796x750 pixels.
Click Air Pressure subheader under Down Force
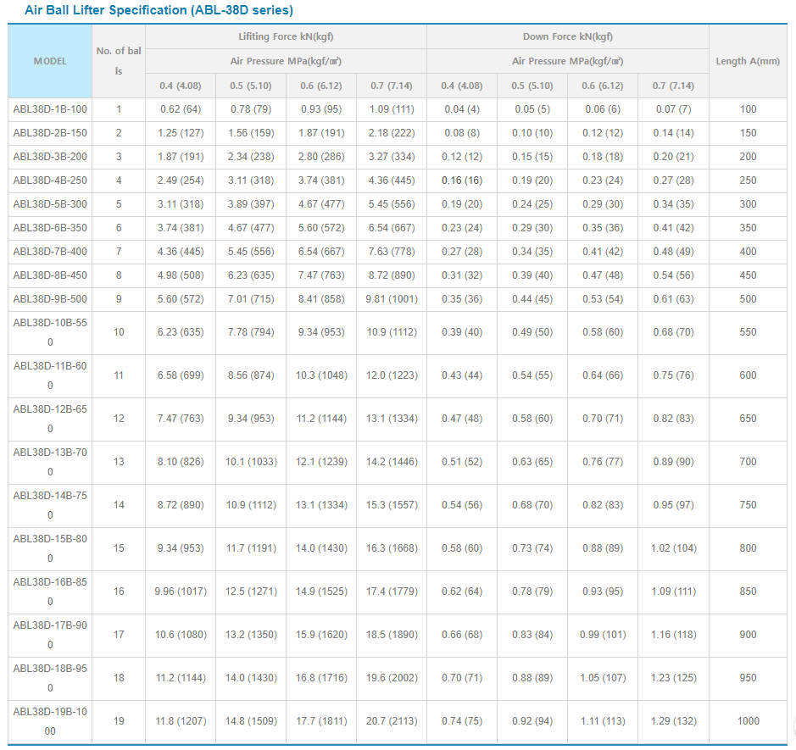(x=567, y=61)
